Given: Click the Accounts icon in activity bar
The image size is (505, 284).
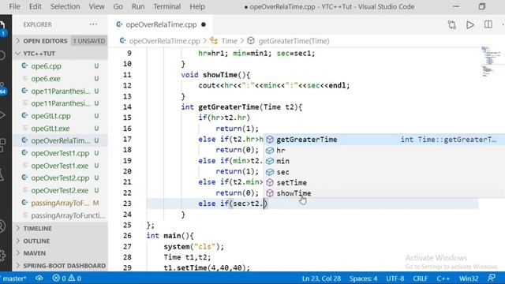Looking at the screenshot, I should point(2,226).
